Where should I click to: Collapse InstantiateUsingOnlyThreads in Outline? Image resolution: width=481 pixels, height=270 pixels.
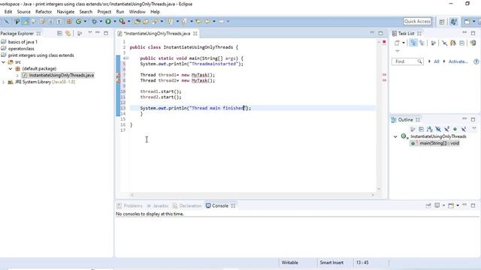(x=396, y=136)
